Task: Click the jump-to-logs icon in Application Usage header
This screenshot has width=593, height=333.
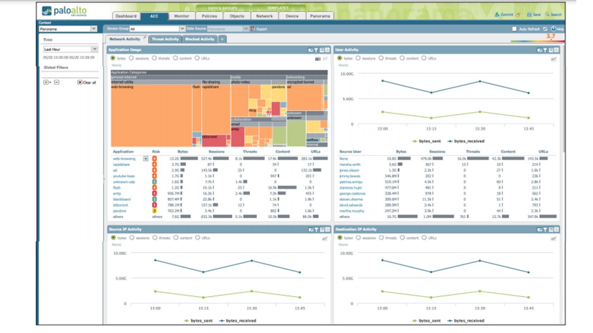Action: click(322, 50)
